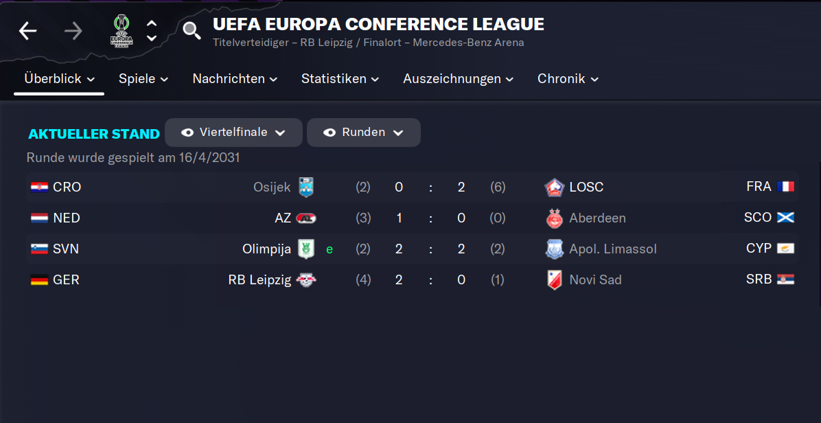Select the RB Leipzig club crest
Viewport: 821px width, 423px height.
click(x=308, y=279)
